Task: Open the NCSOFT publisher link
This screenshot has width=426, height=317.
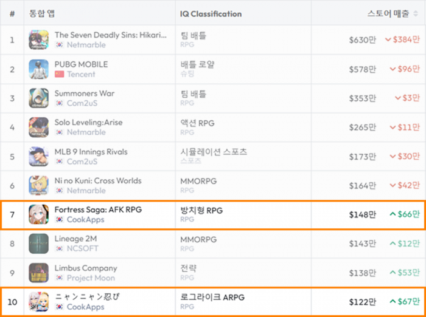Action: coord(83,248)
